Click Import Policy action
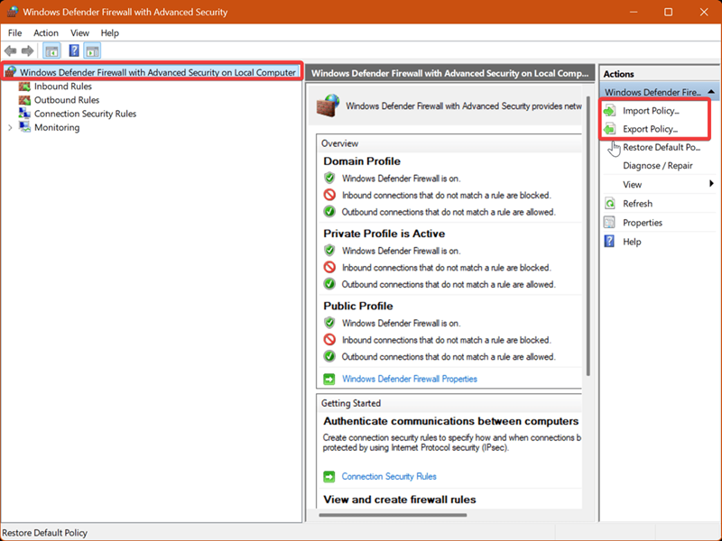Image resolution: width=722 pixels, height=541 pixels. coord(651,111)
